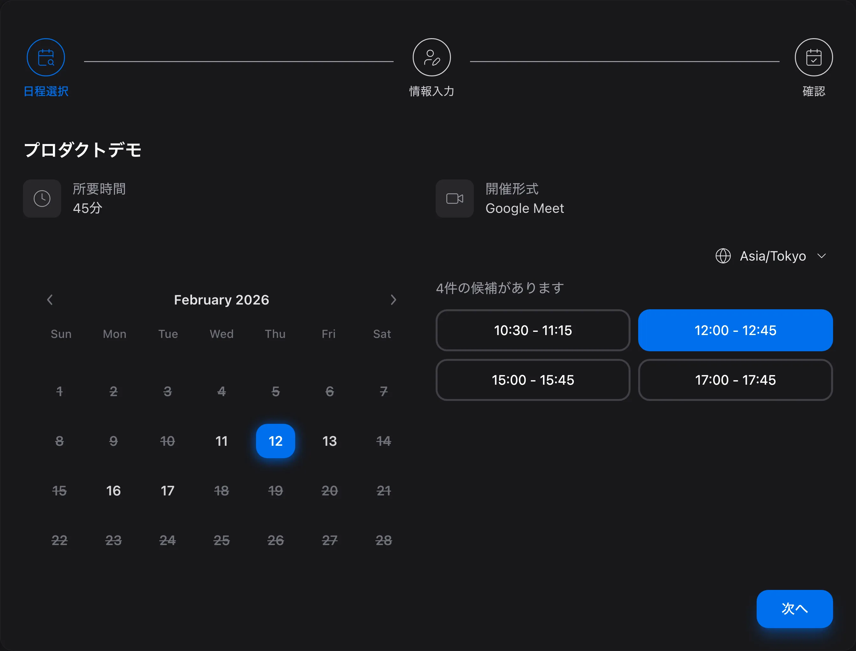Click the 確認 calendar check step icon
The height and width of the screenshot is (651, 856).
point(813,57)
